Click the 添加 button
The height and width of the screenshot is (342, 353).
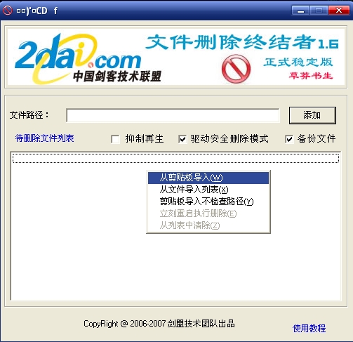[x=312, y=115]
